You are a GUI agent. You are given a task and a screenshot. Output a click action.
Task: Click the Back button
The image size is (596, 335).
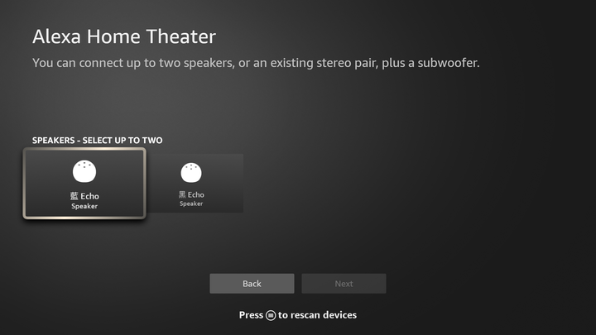[252, 284]
